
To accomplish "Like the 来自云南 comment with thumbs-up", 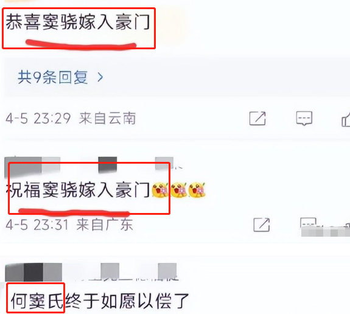I will tap(346, 119).
